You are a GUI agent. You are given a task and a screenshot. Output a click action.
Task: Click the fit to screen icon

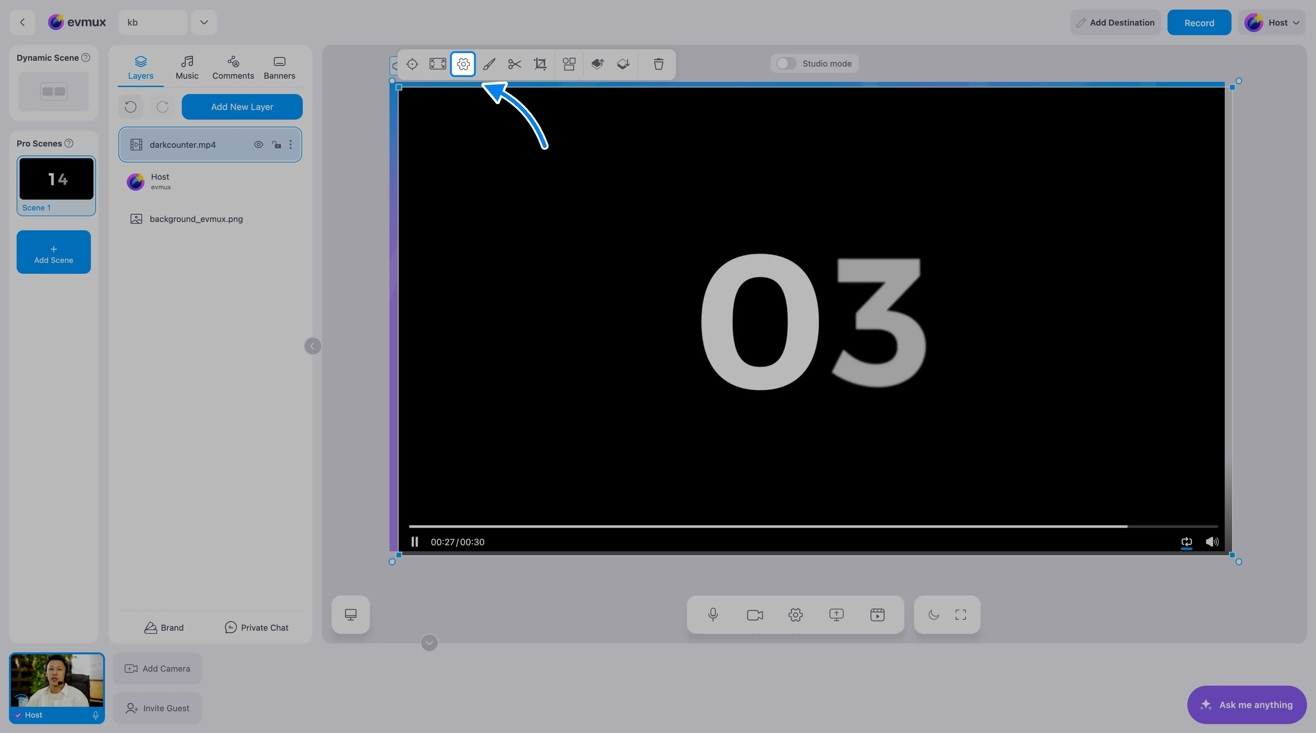coord(437,64)
